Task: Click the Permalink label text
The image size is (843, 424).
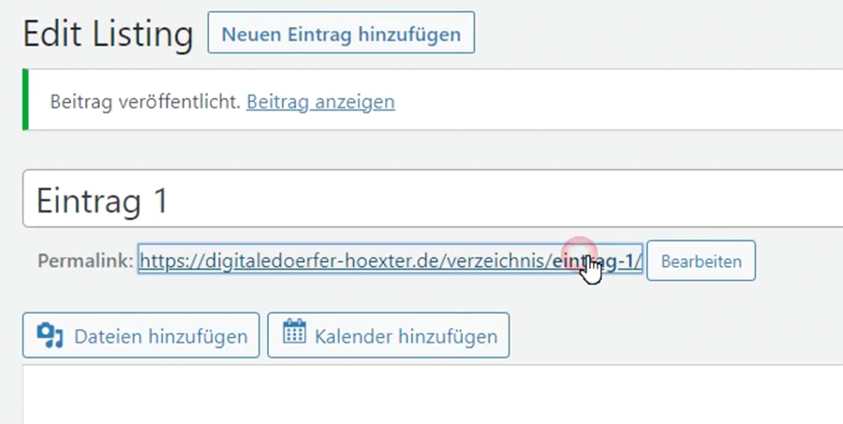Action: coord(85,261)
